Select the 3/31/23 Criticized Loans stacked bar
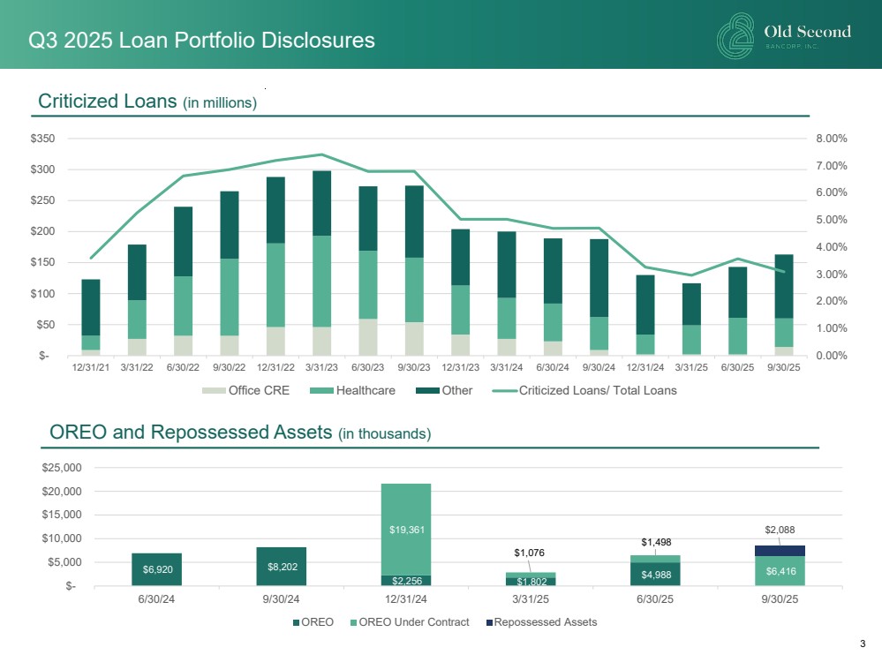The width and height of the screenshot is (882, 662). click(321, 262)
